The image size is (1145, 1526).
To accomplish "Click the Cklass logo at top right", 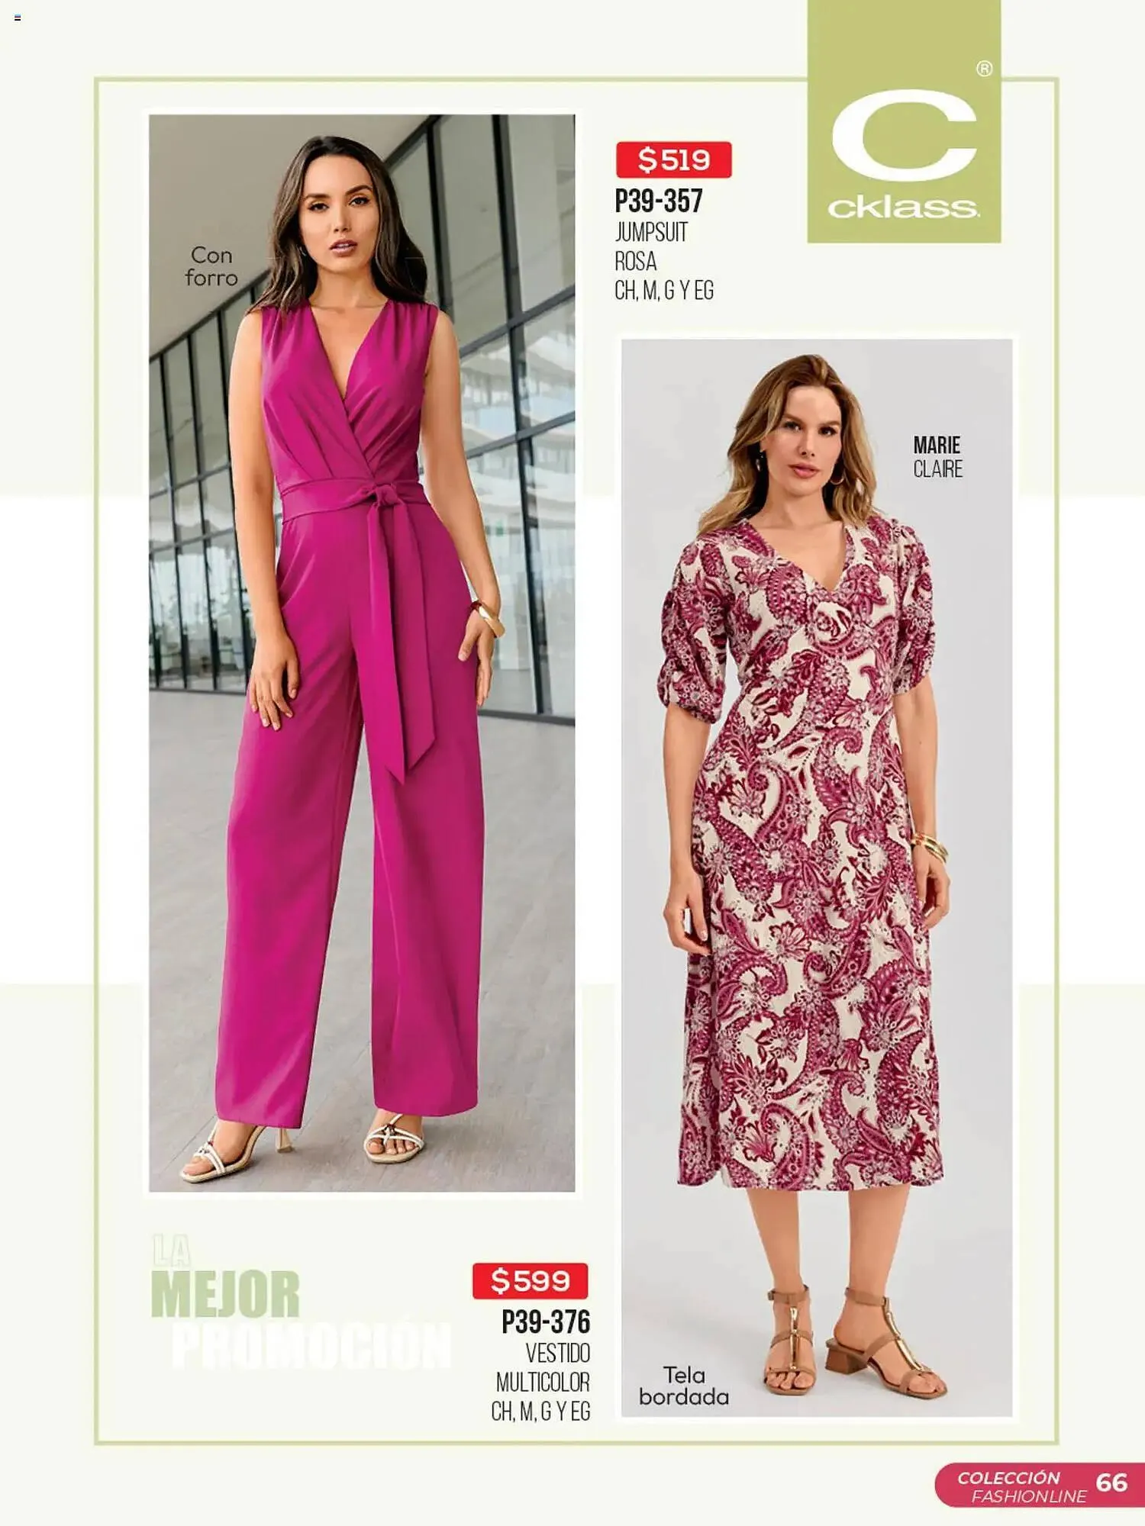I will (x=904, y=122).
